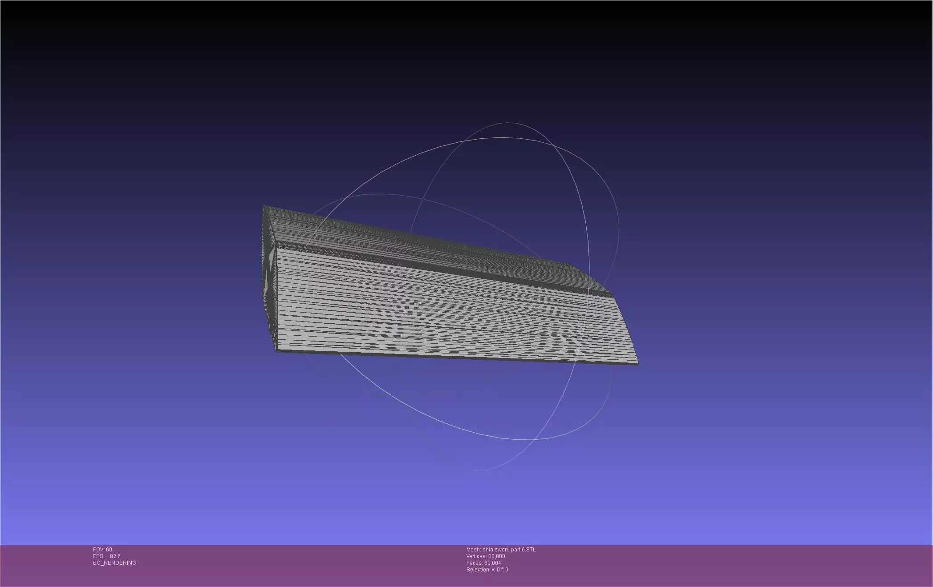This screenshot has width=933, height=587.
Task: Click the trackball circle's topmost arc
Action: click(507, 123)
